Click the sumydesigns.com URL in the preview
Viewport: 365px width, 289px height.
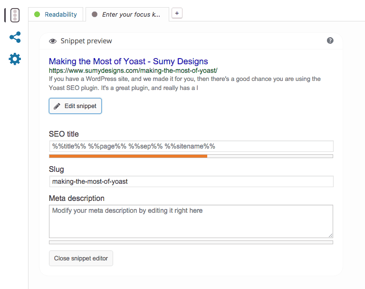(x=133, y=70)
